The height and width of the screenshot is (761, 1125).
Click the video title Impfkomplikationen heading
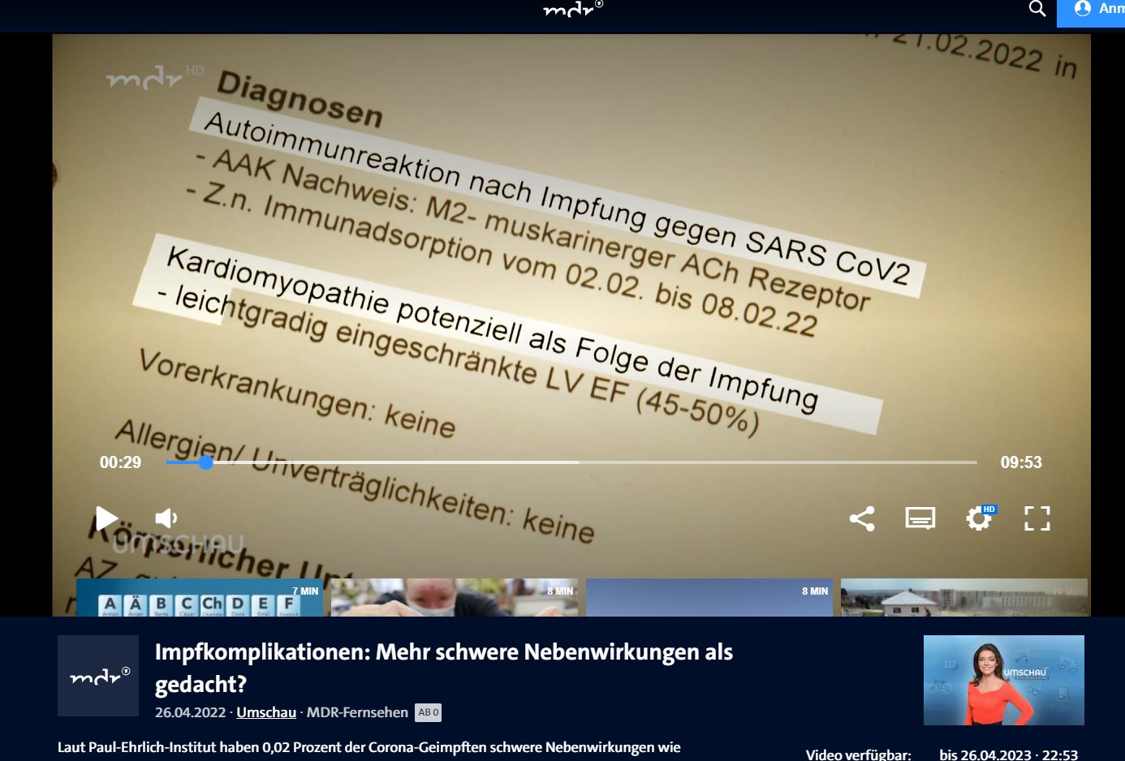pyautogui.click(x=444, y=668)
